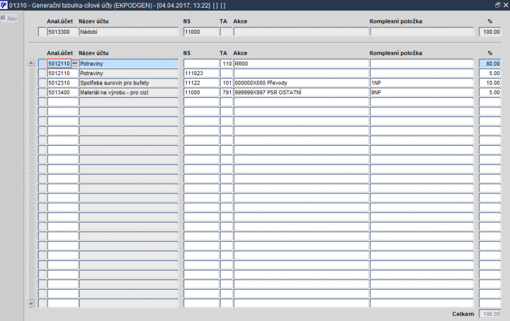Click NS 11000 in the 5013400 row
Viewport: 510px width, 321px height.
click(201, 92)
